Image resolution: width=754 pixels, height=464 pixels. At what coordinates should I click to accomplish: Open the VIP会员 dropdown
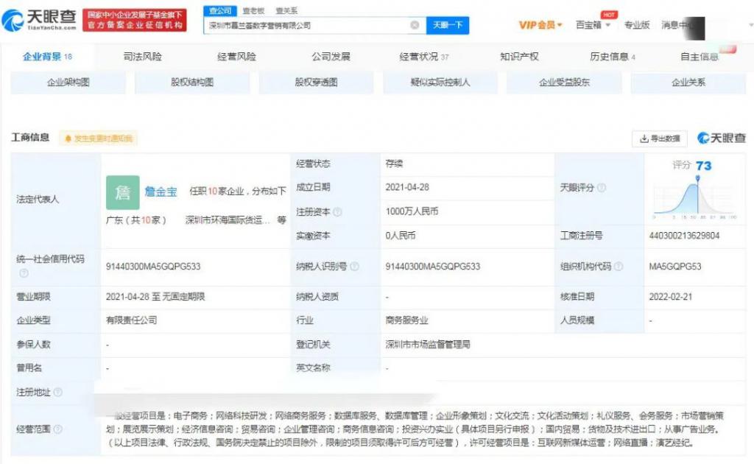pos(540,25)
